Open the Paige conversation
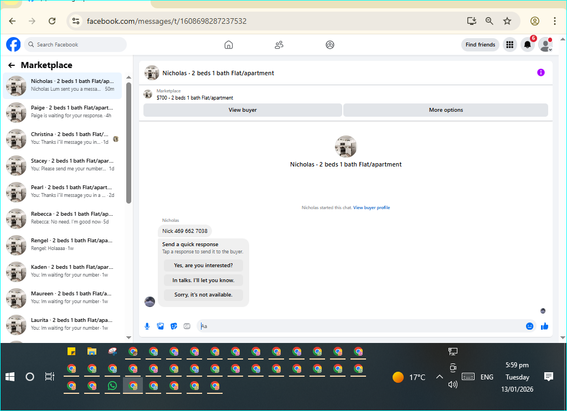The height and width of the screenshot is (411, 567). [62, 112]
